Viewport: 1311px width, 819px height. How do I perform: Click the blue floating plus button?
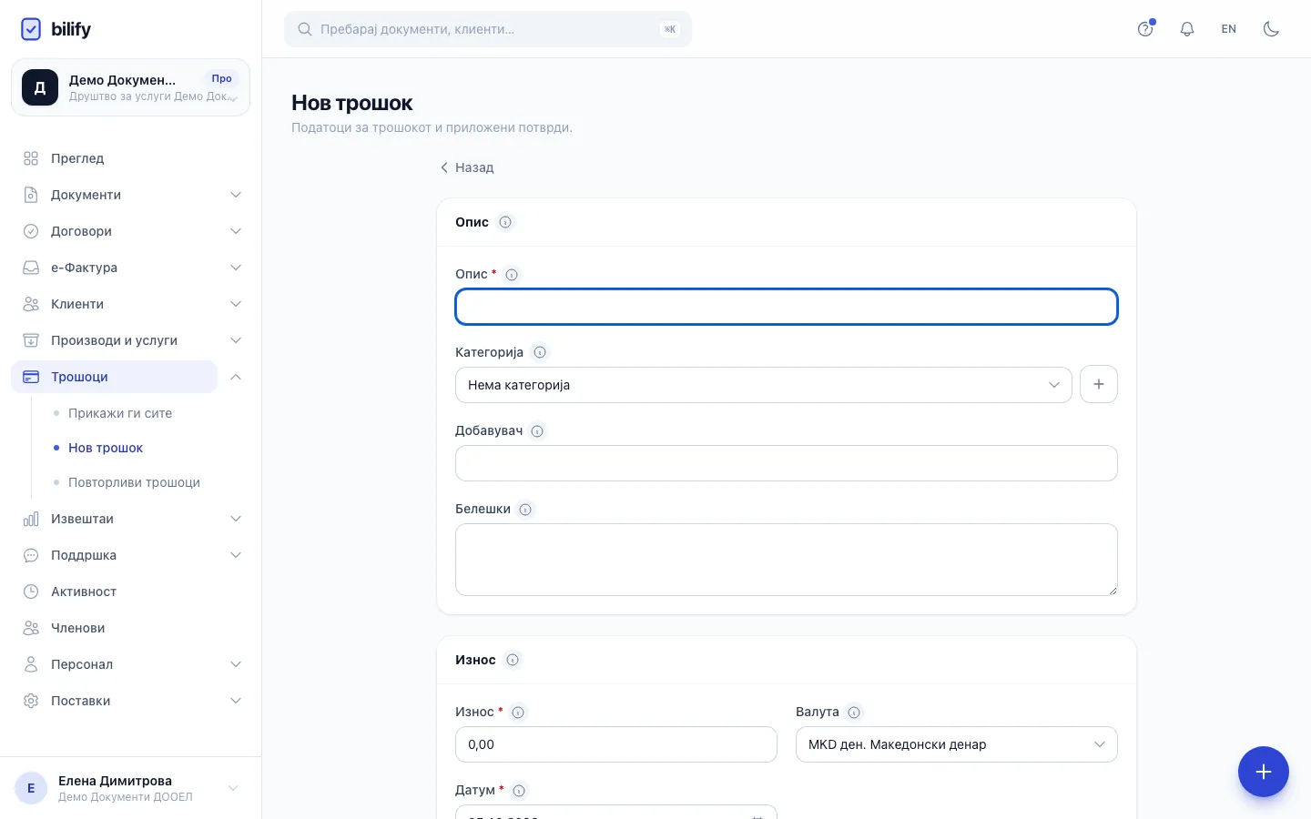click(1264, 772)
